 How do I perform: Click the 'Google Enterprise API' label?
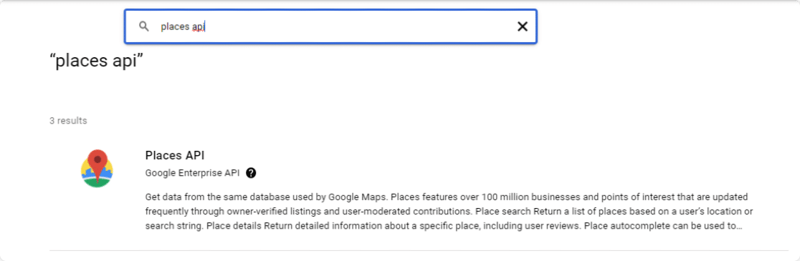(192, 173)
